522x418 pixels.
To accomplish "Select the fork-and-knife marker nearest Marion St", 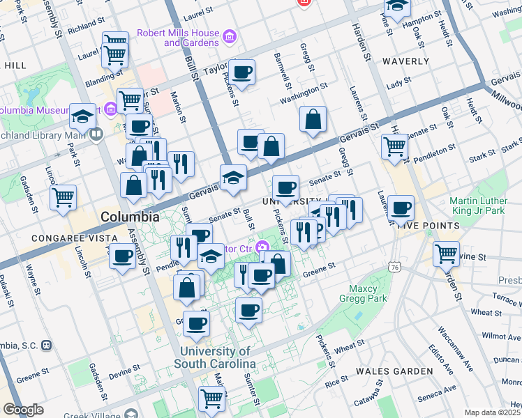I will 181,164.
